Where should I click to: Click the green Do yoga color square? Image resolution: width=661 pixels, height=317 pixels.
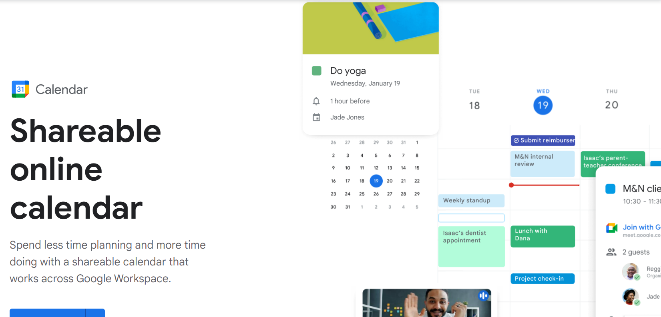pos(317,71)
